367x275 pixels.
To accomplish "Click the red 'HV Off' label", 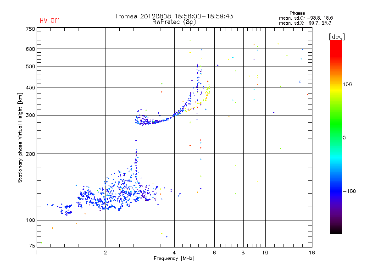I will point(50,21).
